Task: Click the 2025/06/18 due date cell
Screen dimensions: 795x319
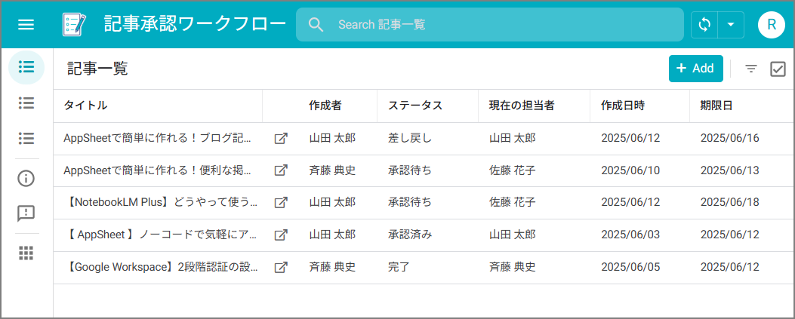Action: pyautogui.click(x=729, y=203)
